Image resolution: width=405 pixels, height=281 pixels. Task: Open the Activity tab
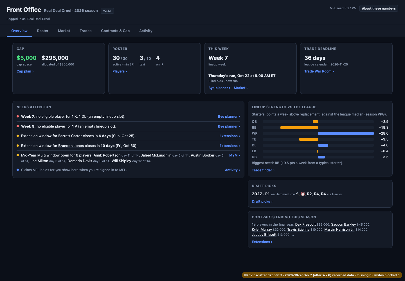[x=146, y=31]
